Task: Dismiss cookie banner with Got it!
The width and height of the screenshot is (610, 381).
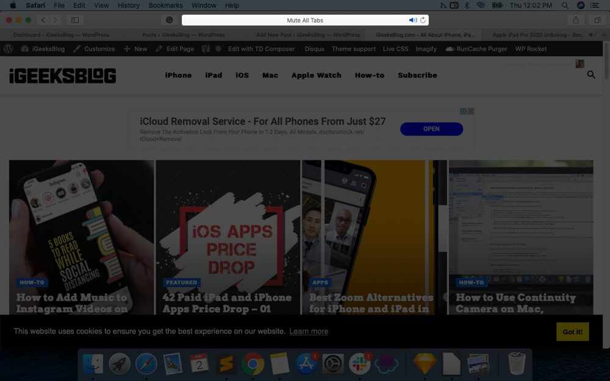Action: point(573,332)
